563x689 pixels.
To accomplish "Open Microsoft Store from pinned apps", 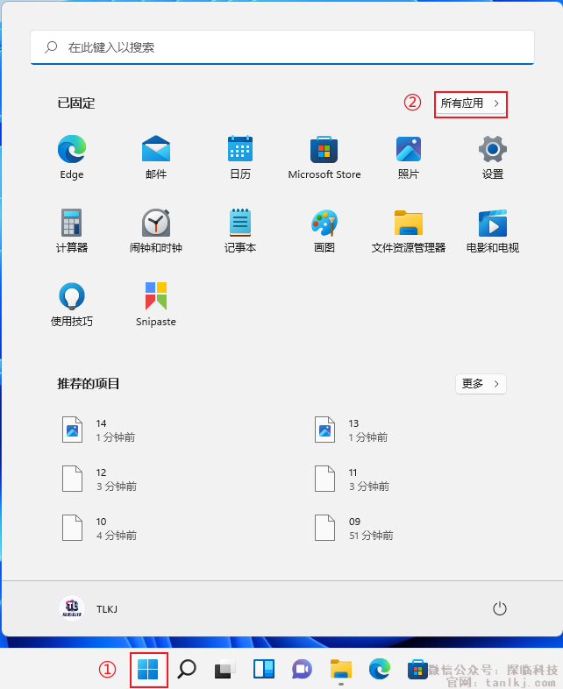I will [324, 157].
